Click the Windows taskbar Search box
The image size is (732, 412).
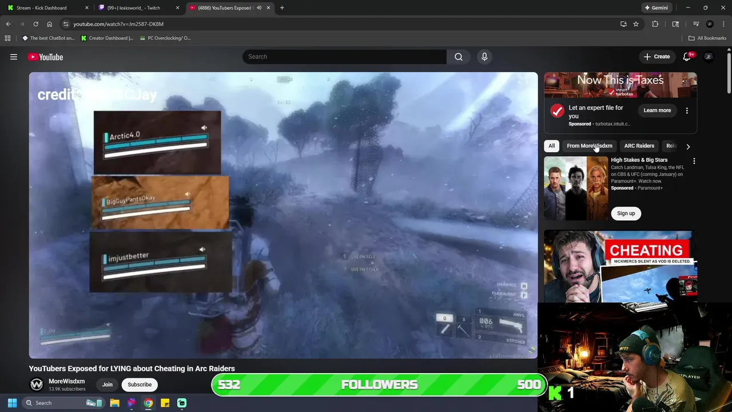point(63,403)
